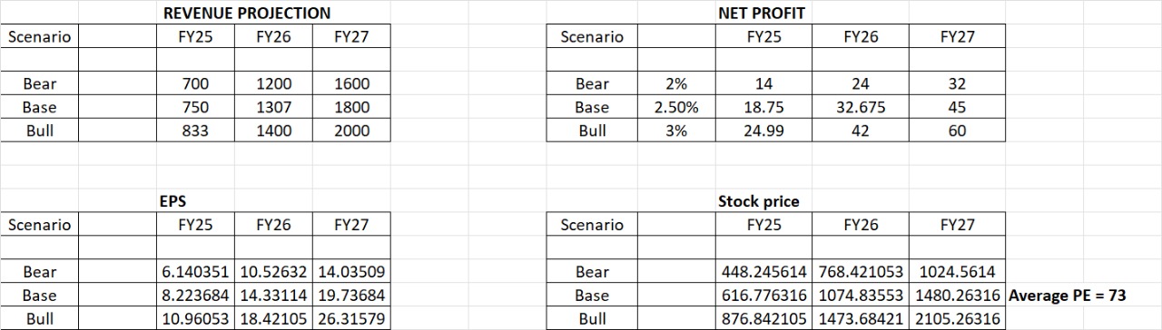Click stock price value 448.245614
This screenshot has height=330, width=1162.
pos(763,272)
